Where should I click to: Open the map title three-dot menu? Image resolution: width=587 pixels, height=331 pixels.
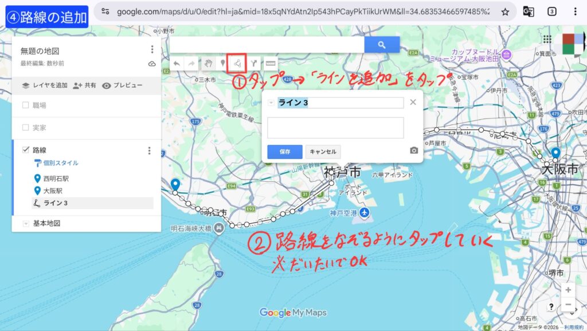click(152, 50)
